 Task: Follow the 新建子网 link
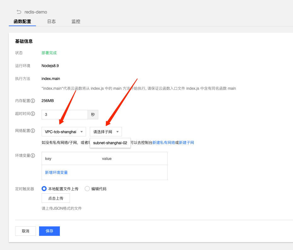tap(187, 143)
